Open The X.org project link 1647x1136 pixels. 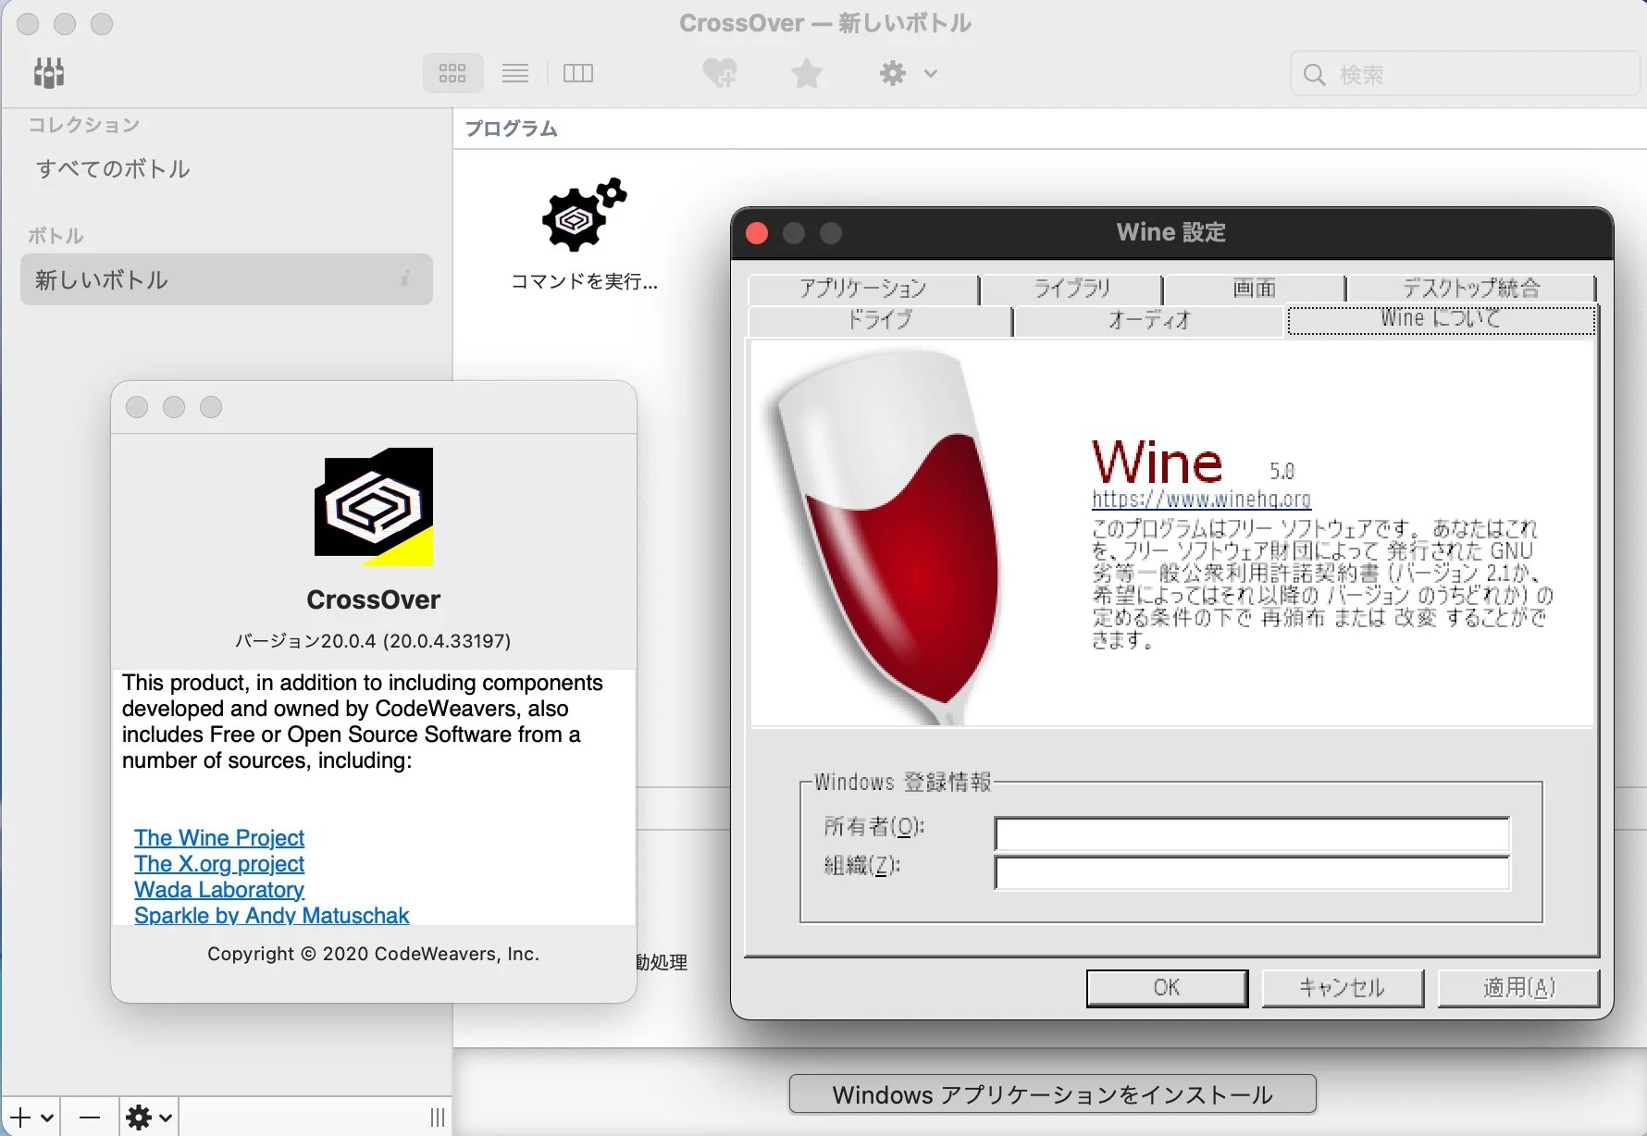(x=219, y=863)
